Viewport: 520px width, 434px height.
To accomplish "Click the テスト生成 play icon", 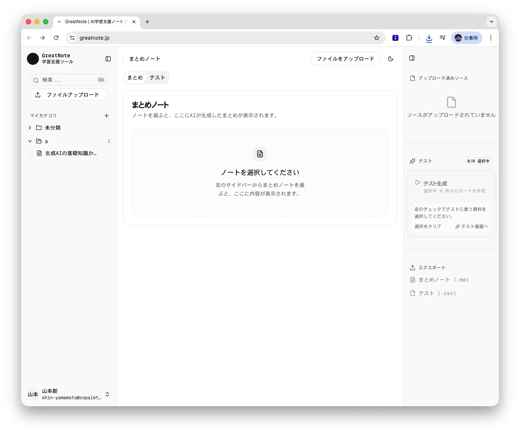I will tap(417, 183).
